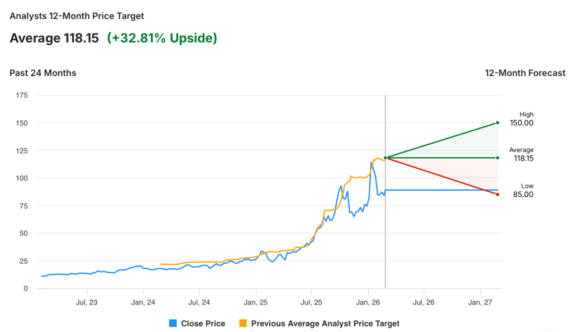Click the green Average forecast endpoint dot
572x332 pixels.
[x=497, y=158]
